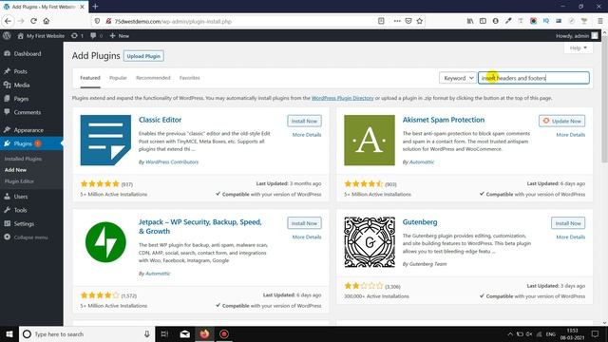Click the Jetpack plugin icon thumbnail
The width and height of the screenshot is (608, 342).
pyautogui.click(x=105, y=242)
